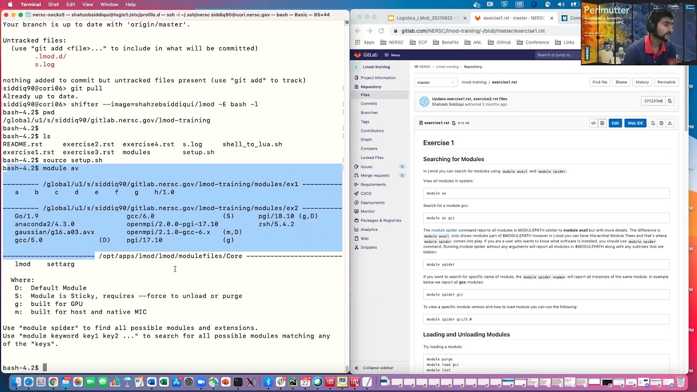Open the GitLab Menu dropdown
Viewport: 697px width, 392px height.
pyautogui.click(x=392, y=55)
